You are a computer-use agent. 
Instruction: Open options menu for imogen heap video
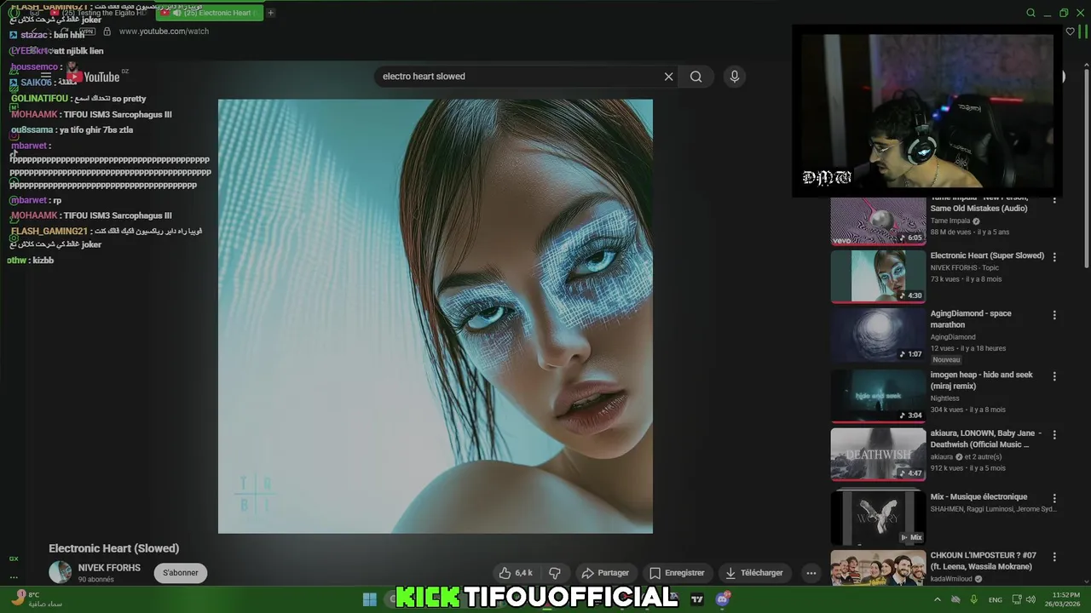pos(1054,376)
